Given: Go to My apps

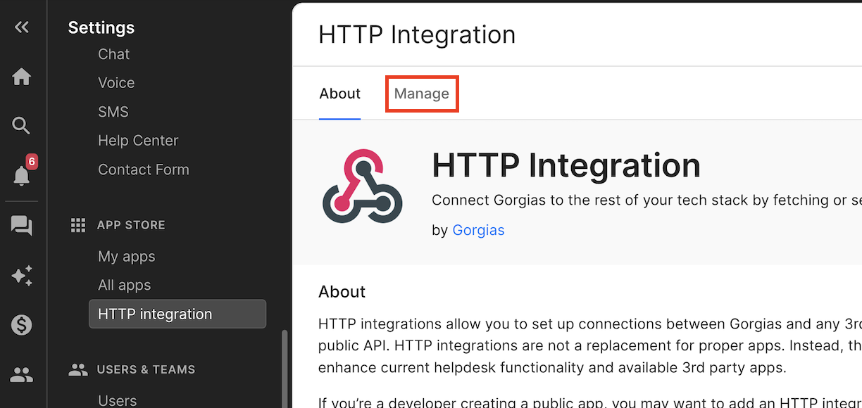Looking at the screenshot, I should coord(127,257).
